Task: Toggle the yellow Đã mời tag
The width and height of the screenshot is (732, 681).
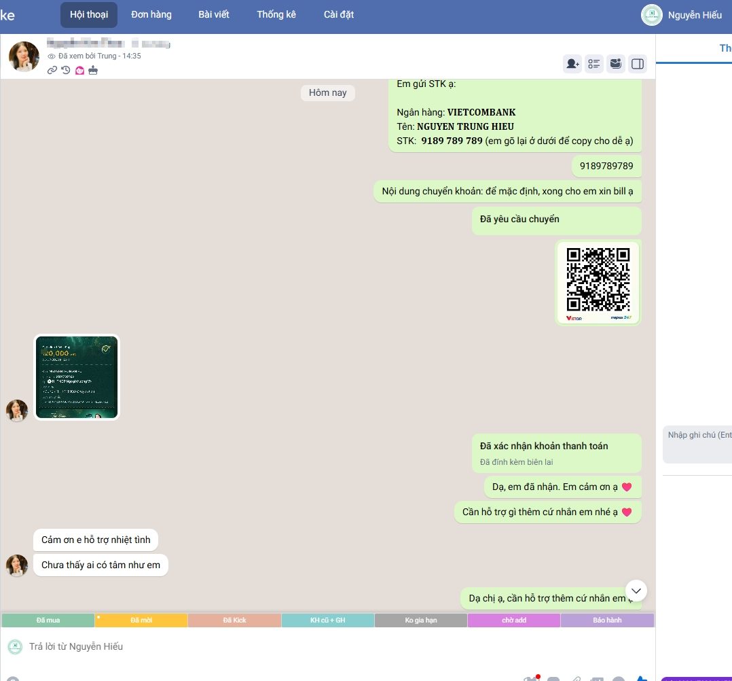Action: [x=141, y=621]
